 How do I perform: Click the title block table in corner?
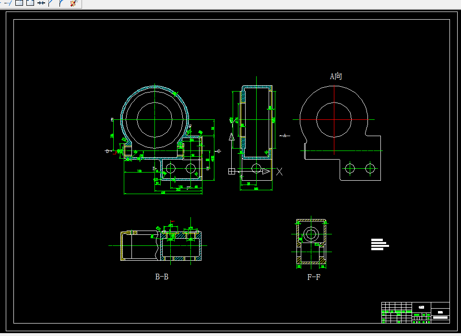tap(415, 313)
